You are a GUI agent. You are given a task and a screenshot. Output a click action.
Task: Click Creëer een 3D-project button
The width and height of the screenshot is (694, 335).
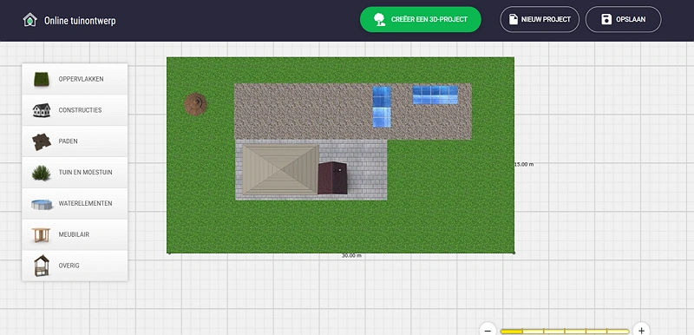click(421, 19)
